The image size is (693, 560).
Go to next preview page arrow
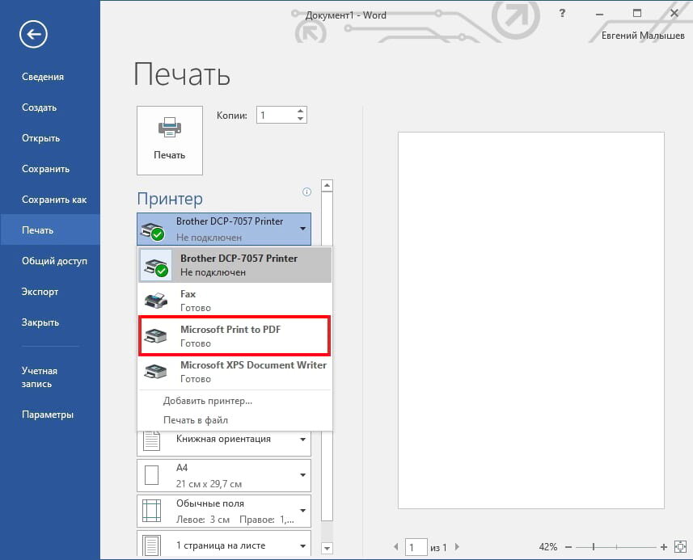[457, 547]
